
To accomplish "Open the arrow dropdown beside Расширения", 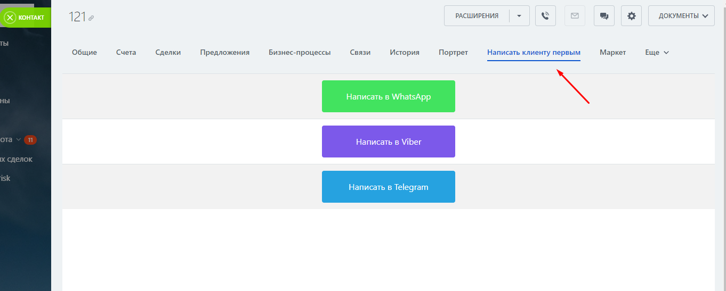I will click(x=519, y=16).
